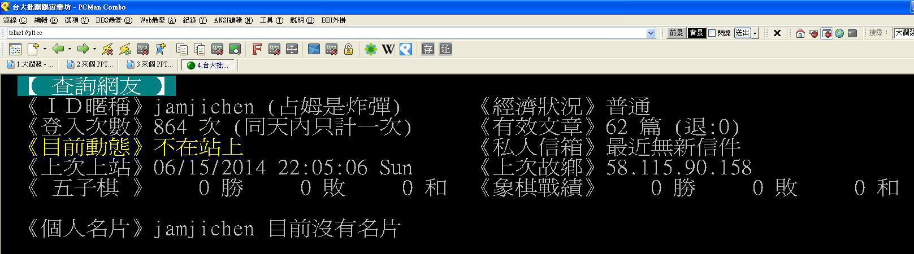Click the 62 篇 article count text
Screen dimensions: 914x254
pyautogui.click(x=634, y=127)
